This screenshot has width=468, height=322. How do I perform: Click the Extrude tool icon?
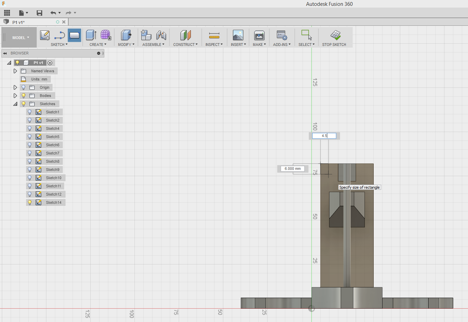(91, 35)
